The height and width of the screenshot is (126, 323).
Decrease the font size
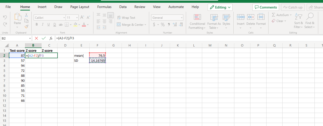(x=88, y=17)
